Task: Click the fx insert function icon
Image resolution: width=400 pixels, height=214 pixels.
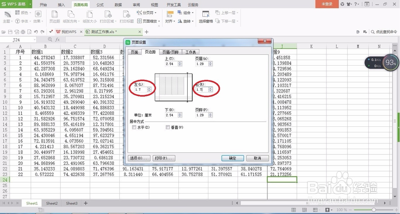Action: point(58,40)
